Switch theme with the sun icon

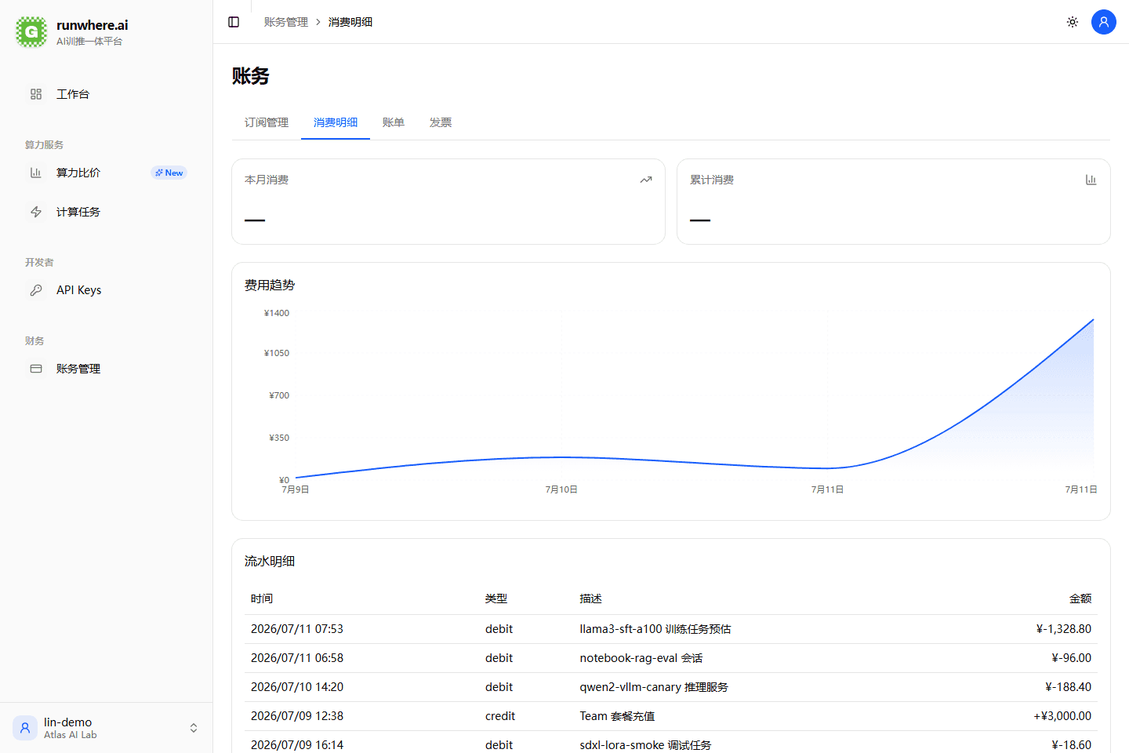click(x=1073, y=22)
